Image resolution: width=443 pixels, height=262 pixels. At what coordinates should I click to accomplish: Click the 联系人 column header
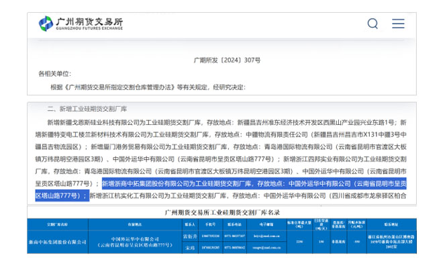coord(190,224)
